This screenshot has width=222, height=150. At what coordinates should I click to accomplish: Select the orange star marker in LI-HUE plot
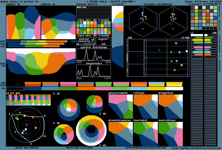click(x=174, y=70)
